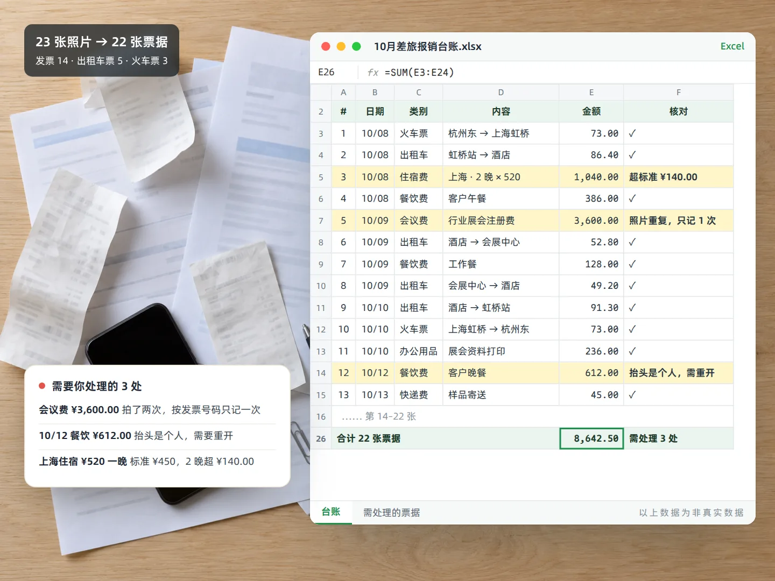Screen dimensions: 775x581
Task: Click the 行业展会注册费 cell
Action: [x=501, y=221]
